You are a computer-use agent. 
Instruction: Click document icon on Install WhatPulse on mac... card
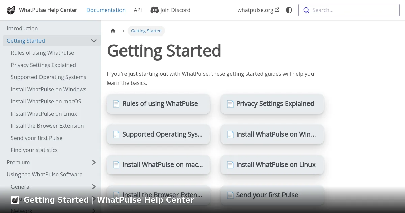pyautogui.click(x=116, y=165)
